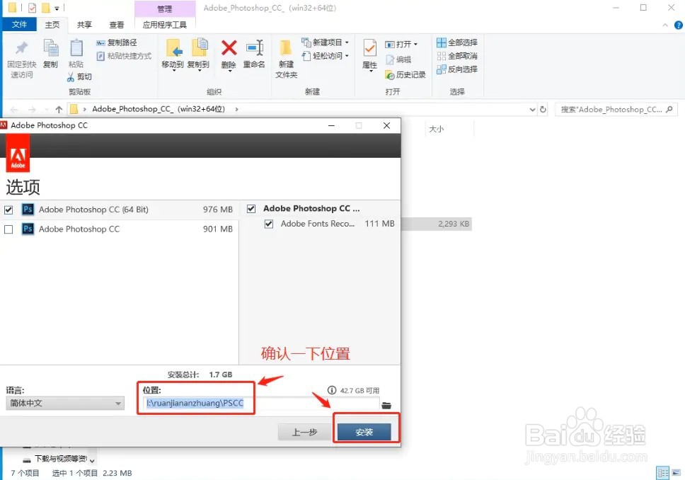The height and width of the screenshot is (480, 685).
Task: Check the Adobe Photoshop CC 901 MB checkbox
Action: coord(8,229)
